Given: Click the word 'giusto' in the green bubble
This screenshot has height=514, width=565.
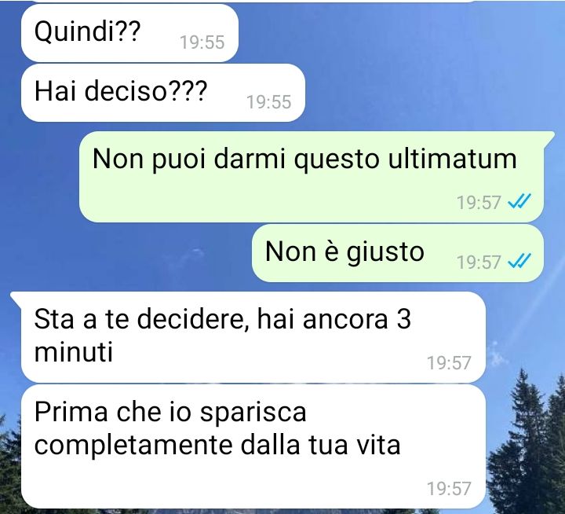Looking at the screenshot, I should (x=385, y=252).
